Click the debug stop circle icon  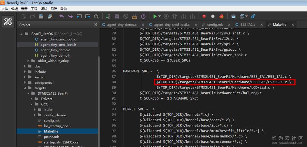click(x=166, y=16)
